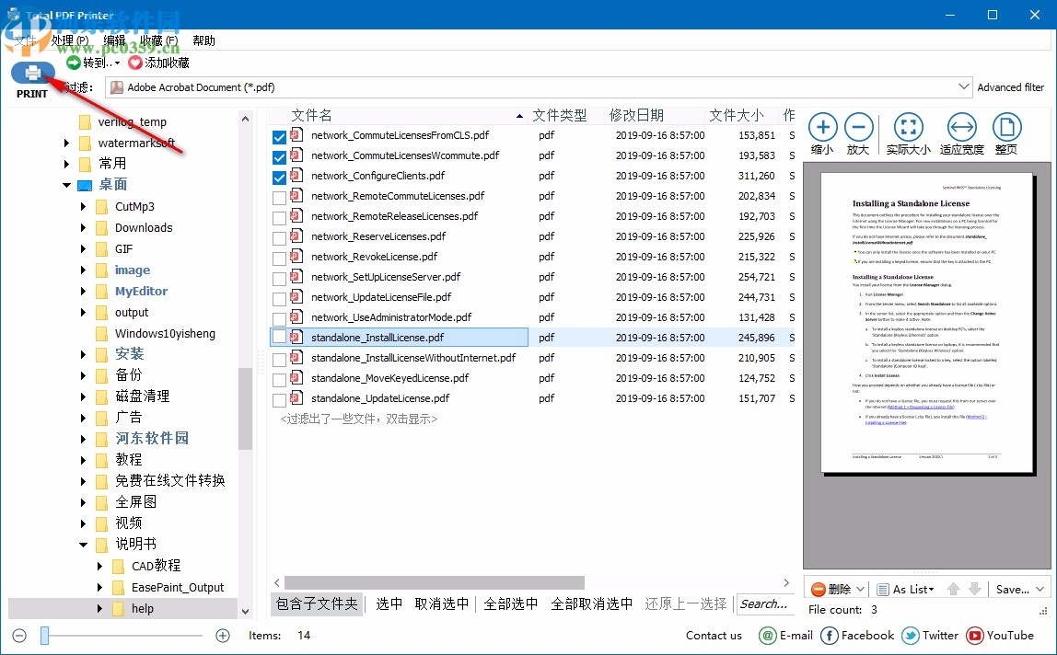Click the zoom-out minus icon at bottom left
Image resolution: width=1057 pixels, height=655 pixels.
click(x=19, y=636)
